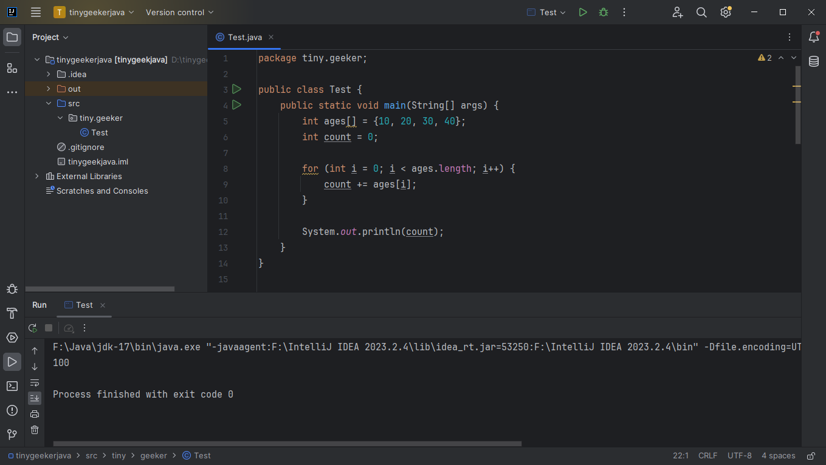Viewport: 826px width, 465px height.
Task: Open the Project tool window folder icon
Action: (12, 37)
